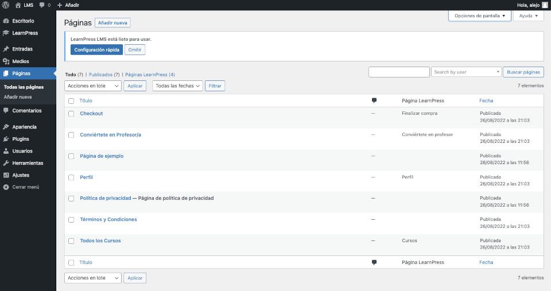The image size is (551, 291).
Task: Dismiss notice with Omitir button
Action: (x=134, y=50)
